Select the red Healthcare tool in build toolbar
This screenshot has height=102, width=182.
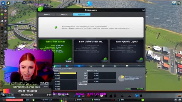(x=88, y=96)
